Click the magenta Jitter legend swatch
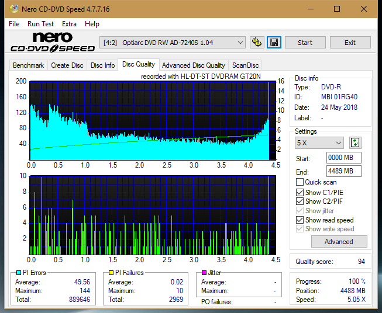Viewport: 382px width, 313px height. pos(204,273)
